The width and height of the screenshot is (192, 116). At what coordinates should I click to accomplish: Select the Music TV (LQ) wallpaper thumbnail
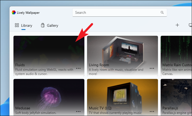tap(122, 97)
